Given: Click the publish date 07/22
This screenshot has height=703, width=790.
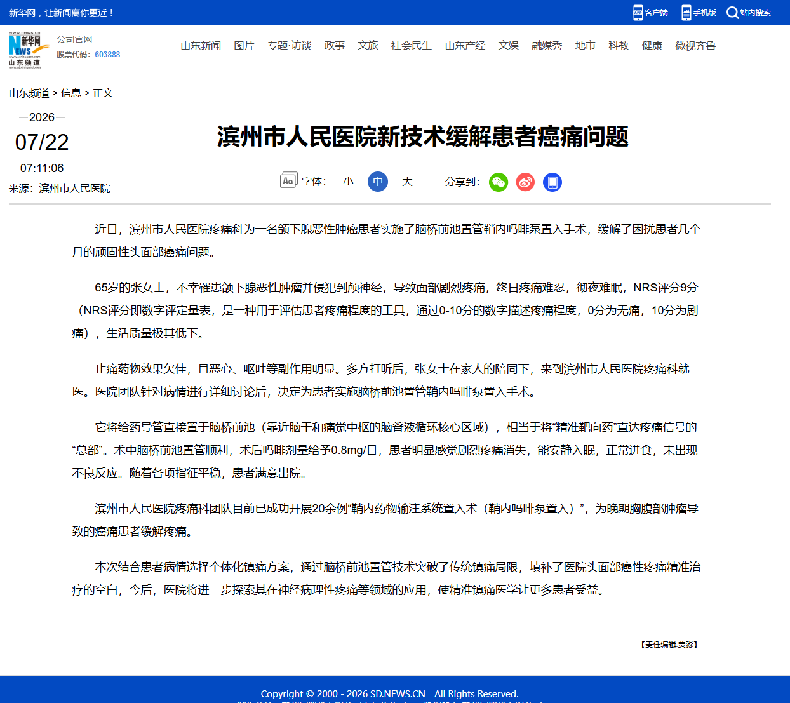Looking at the screenshot, I should (42, 142).
